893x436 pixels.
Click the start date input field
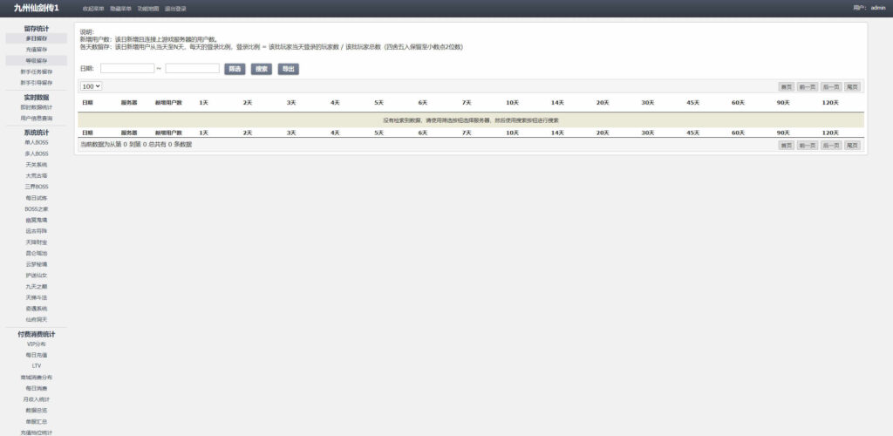127,69
